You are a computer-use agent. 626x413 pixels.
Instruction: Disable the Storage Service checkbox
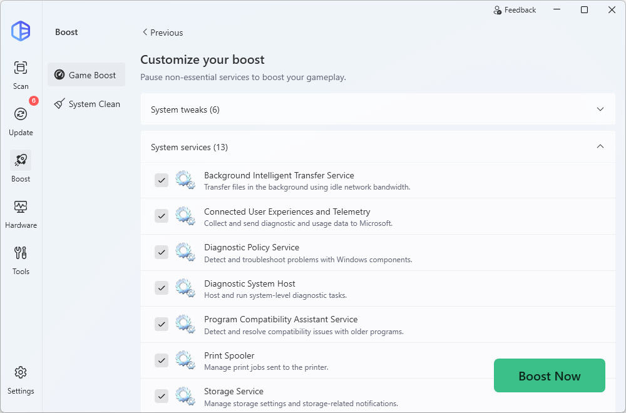pyautogui.click(x=162, y=396)
